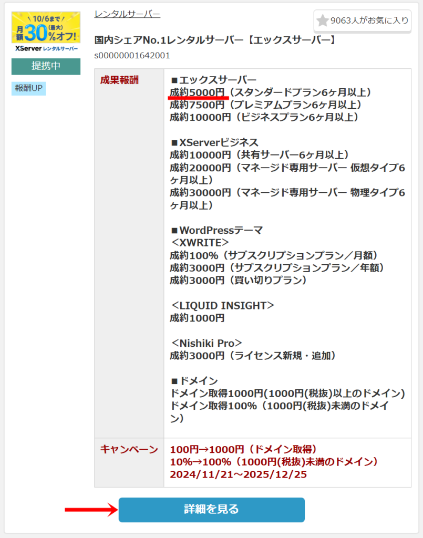Click the 成約1000円 line
Image resolution: width=423 pixels, height=538 pixels.
coord(197,318)
